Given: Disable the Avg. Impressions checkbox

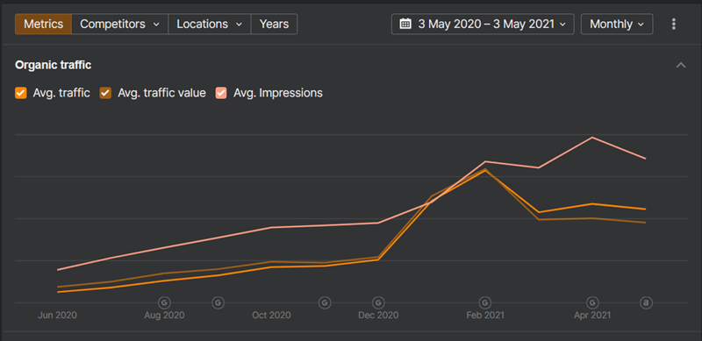Looking at the screenshot, I should coord(221,93).
